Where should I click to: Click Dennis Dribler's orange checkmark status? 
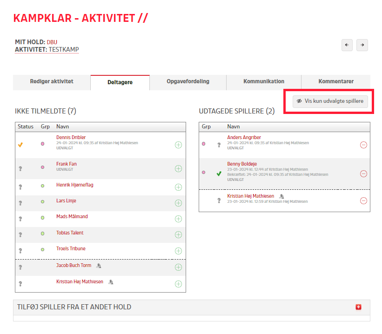20,145
